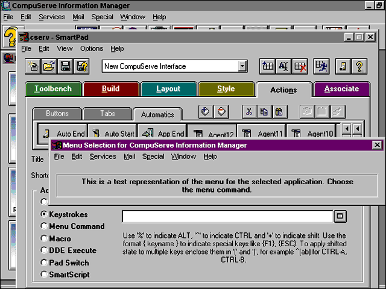Click the delete grid icon with red X

pos(300,66)
